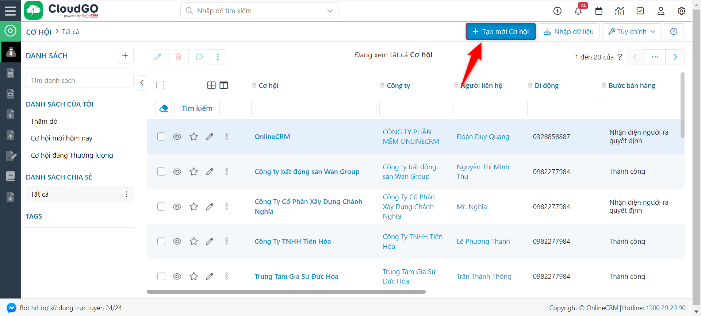Click the Tìm danh sách search field
Screen dimensions: 701x316
(79, 80)
